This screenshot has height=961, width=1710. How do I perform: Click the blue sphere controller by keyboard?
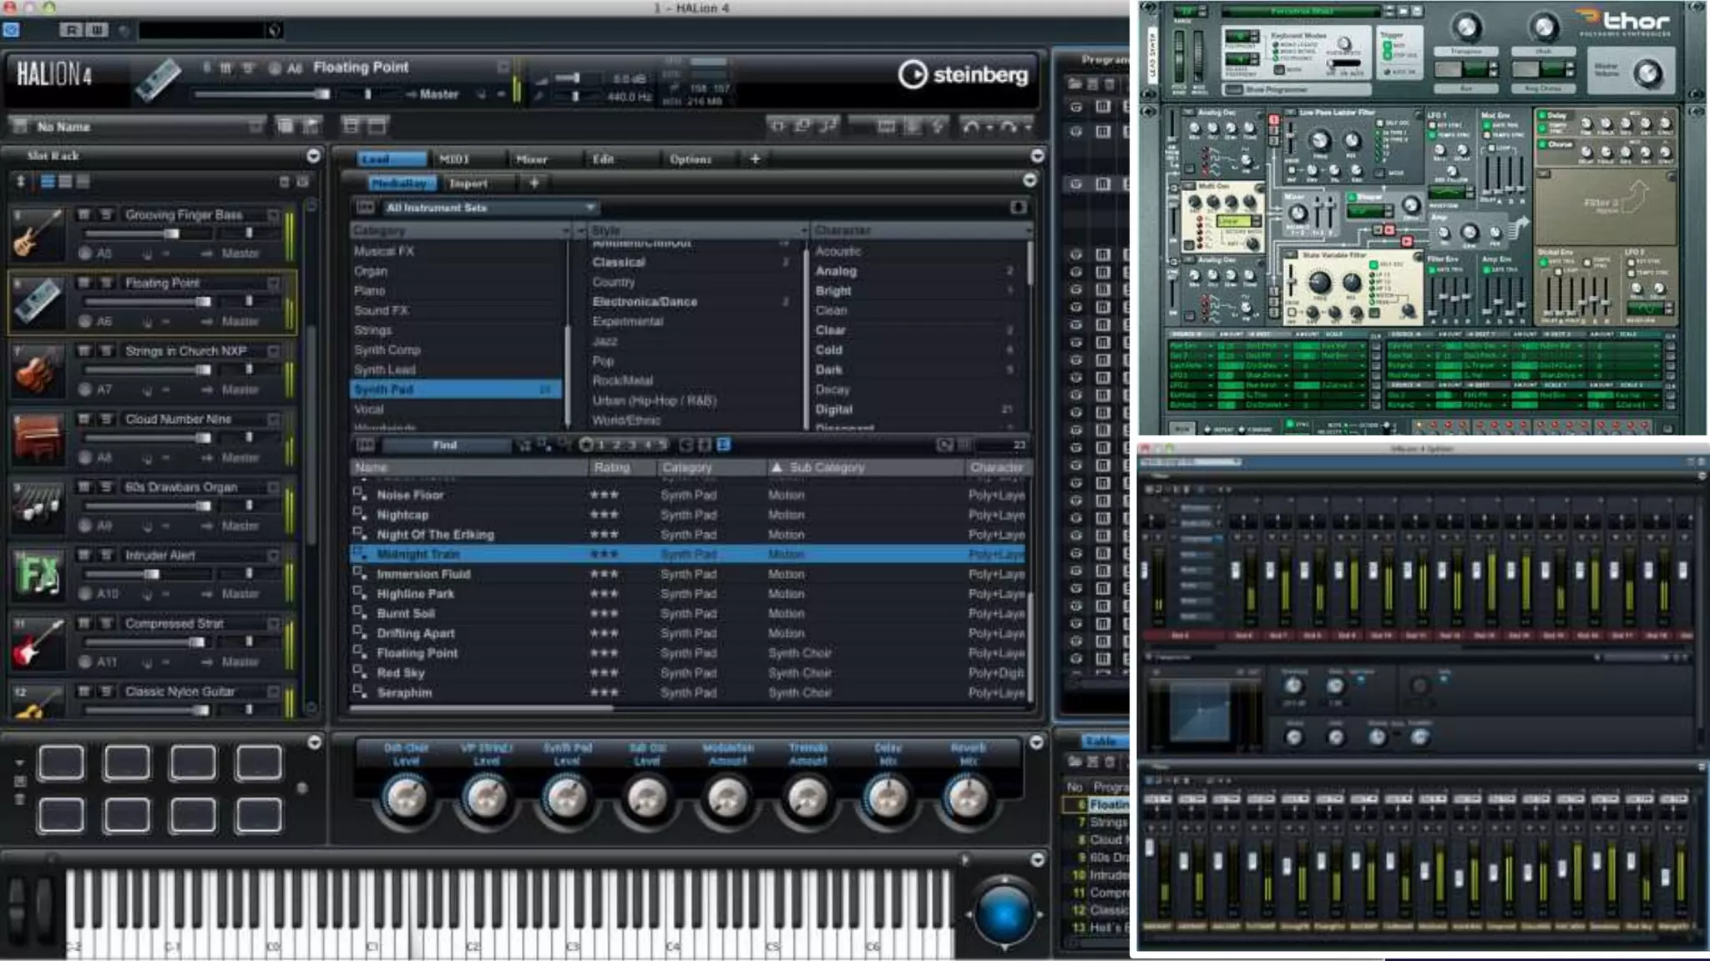click(1004, 914)
